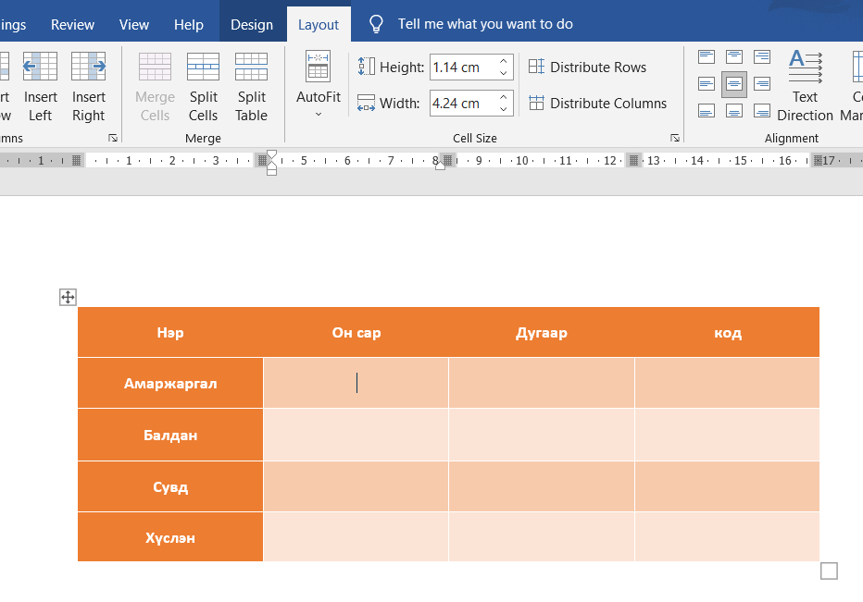Viewport: 863px width, 602px height.
Task: Click header cell 'код'
Action: [x=727, y=333]
